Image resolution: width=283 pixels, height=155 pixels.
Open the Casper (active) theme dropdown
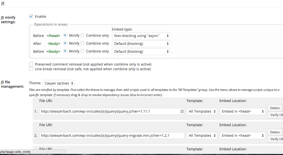click(58, 83)
